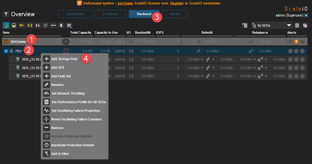
Task: Click the I/O column header
Action: [129, 33]
